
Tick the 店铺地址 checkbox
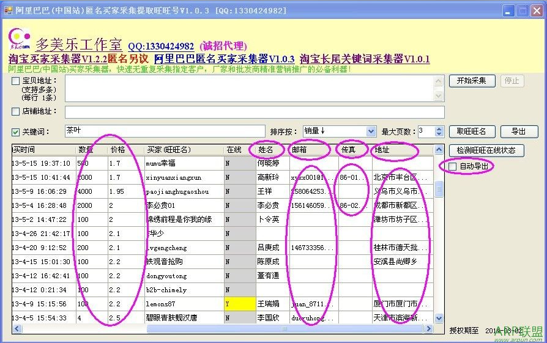click(16, 111)
